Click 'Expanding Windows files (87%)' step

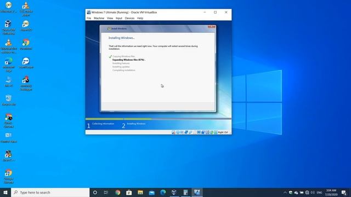click(x=129, y=60)
